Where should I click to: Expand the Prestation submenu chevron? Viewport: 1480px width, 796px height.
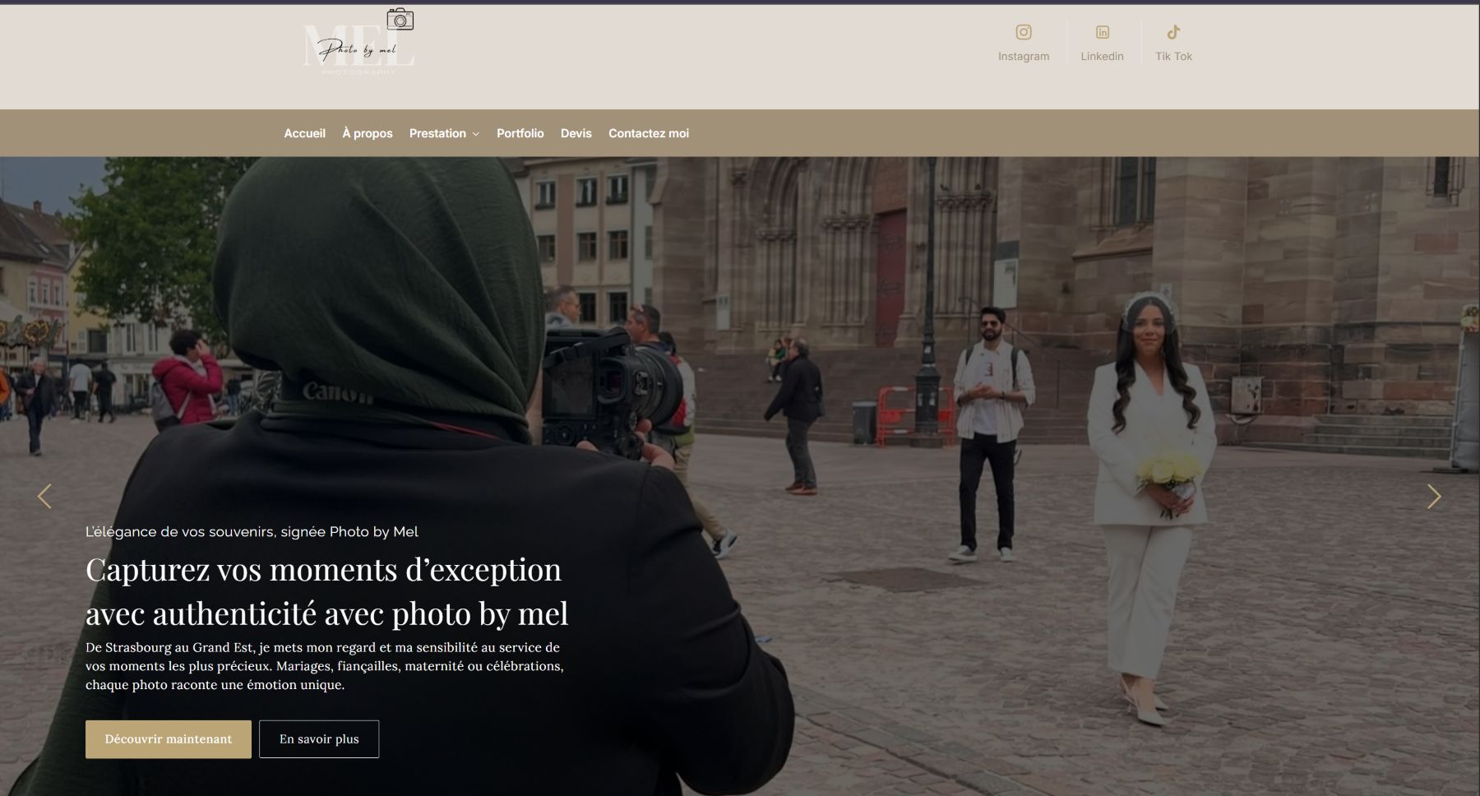coord(475,134)
